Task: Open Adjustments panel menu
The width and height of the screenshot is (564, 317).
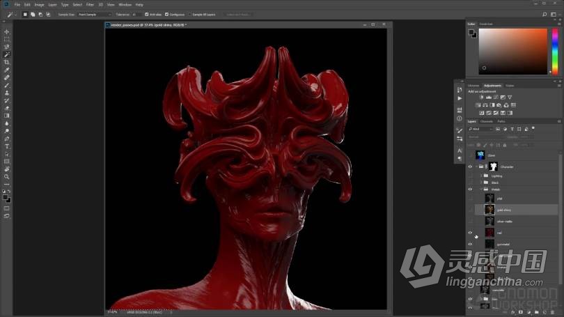Action: pos(559,86)
